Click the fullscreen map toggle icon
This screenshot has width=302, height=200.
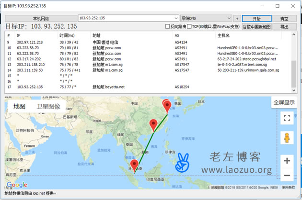coord(287,118)
